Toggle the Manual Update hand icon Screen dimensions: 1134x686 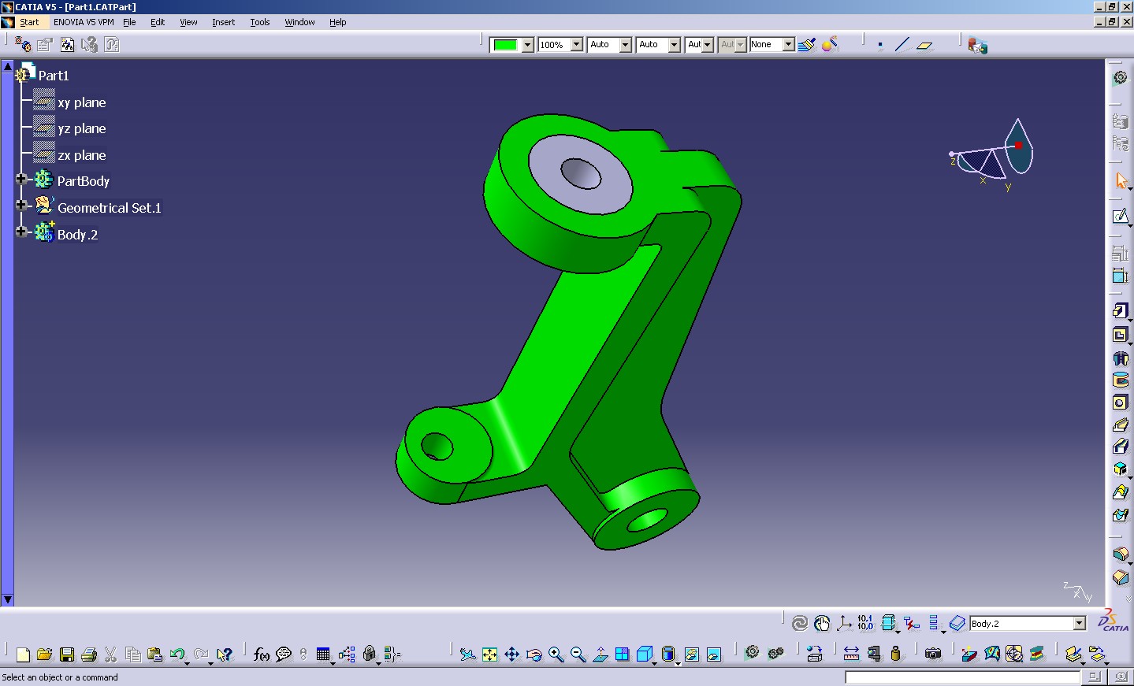(822, 624)
